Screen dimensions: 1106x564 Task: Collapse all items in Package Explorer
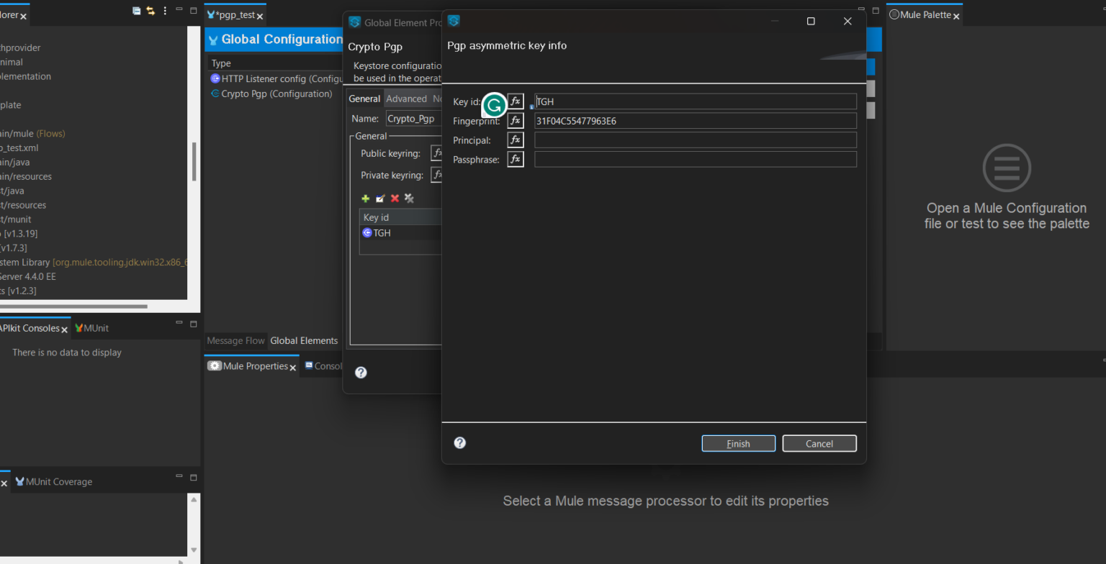(x=137, y=10)
